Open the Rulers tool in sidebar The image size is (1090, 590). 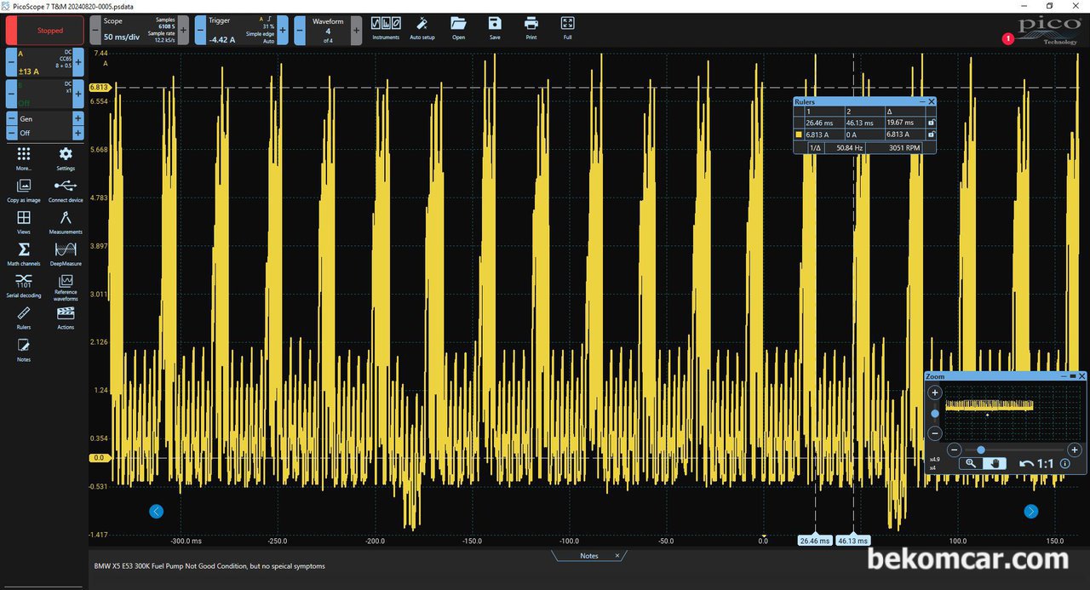tap(24, 318)
